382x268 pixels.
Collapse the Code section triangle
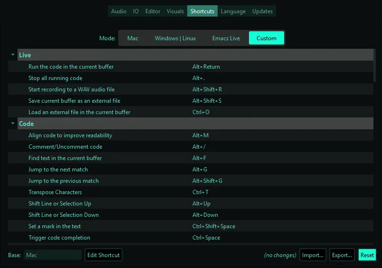[x=13, y=123]
